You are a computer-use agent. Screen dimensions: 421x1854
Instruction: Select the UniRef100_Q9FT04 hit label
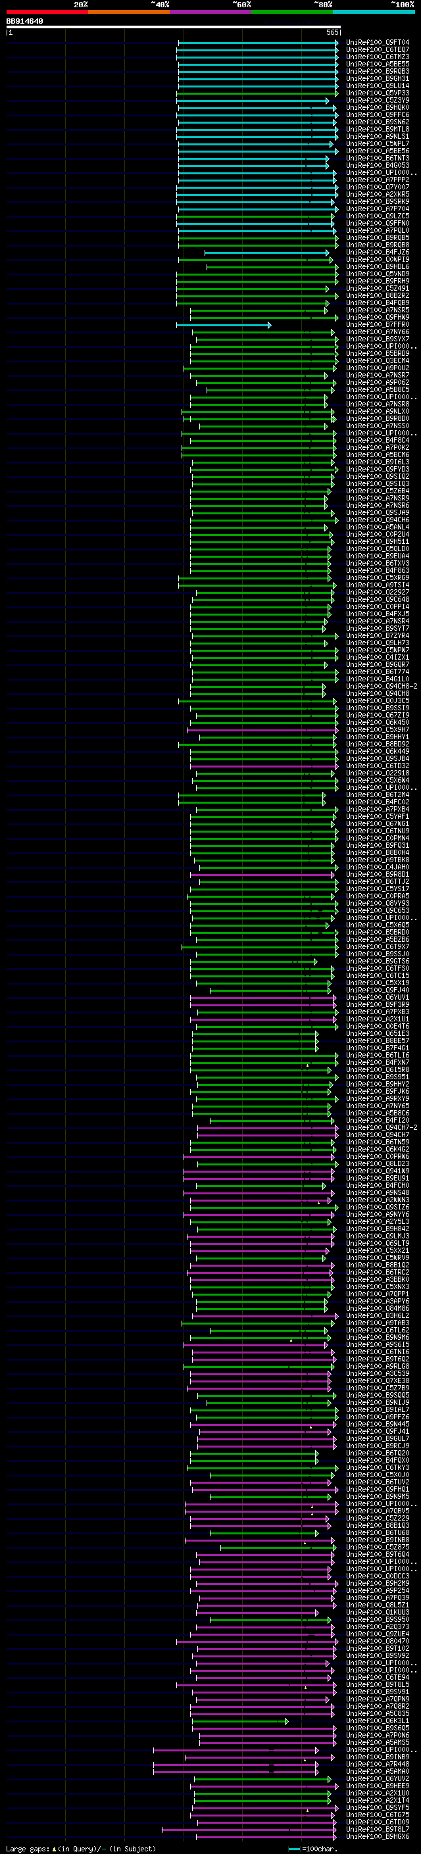tap(378, 43)
